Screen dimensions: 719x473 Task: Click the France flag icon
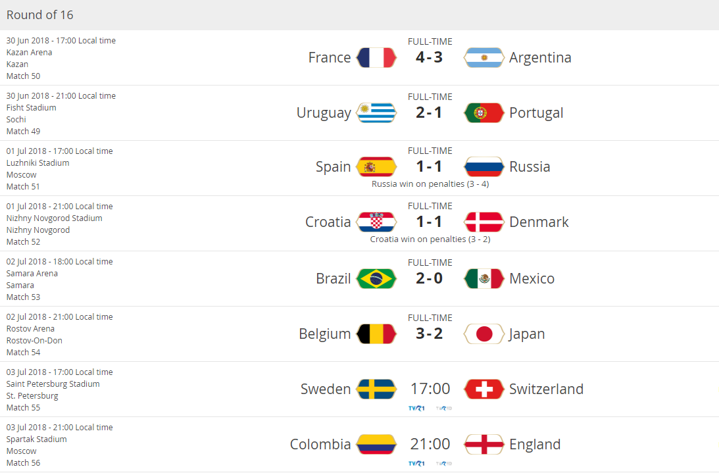(x=376, y=58)
